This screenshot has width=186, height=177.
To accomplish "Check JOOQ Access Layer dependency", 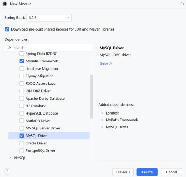I will (x=21, y=83).
